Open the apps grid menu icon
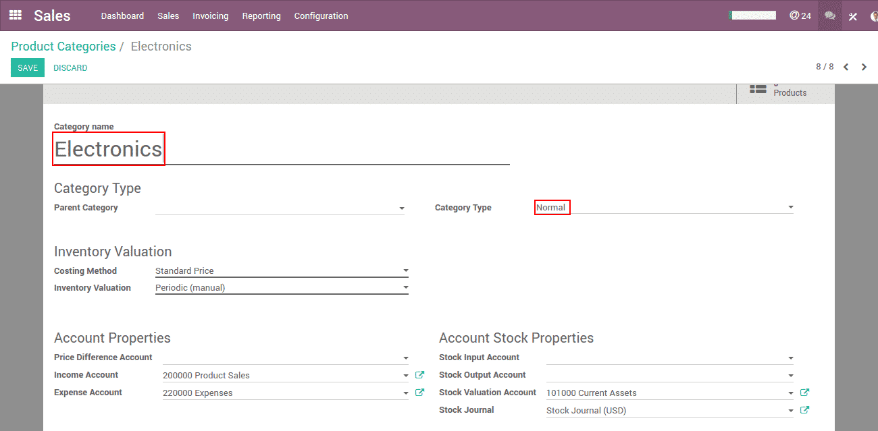 coord(15,15)
